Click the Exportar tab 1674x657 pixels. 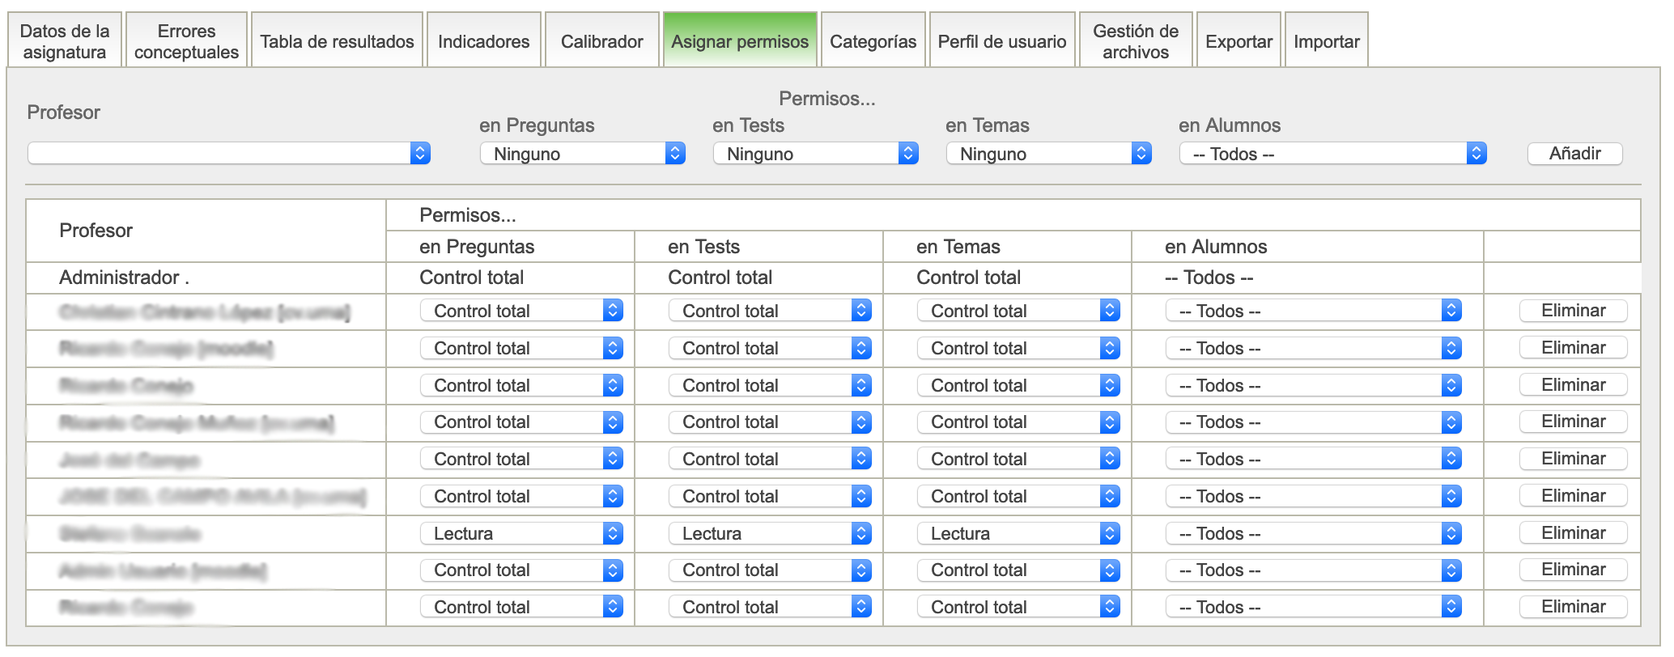click(x=1239, y=41)
